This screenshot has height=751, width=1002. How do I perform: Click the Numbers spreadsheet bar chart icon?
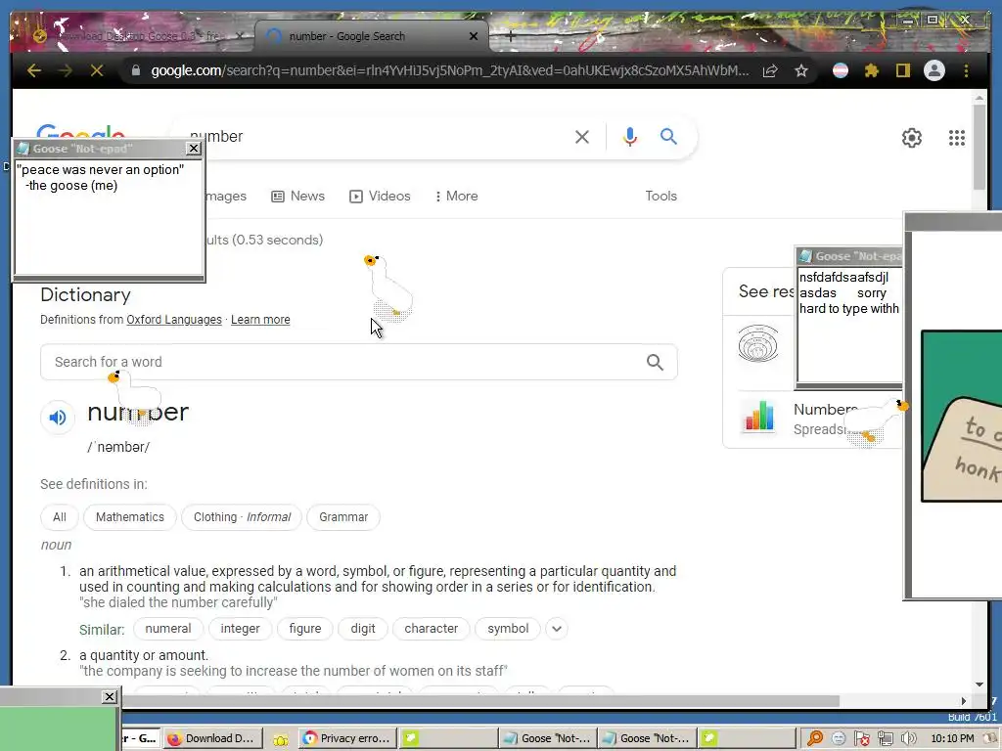758,417
